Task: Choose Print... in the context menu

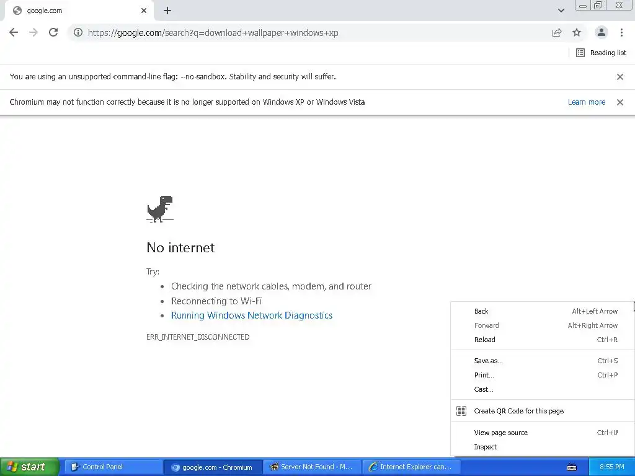Action: pos(542,375)
